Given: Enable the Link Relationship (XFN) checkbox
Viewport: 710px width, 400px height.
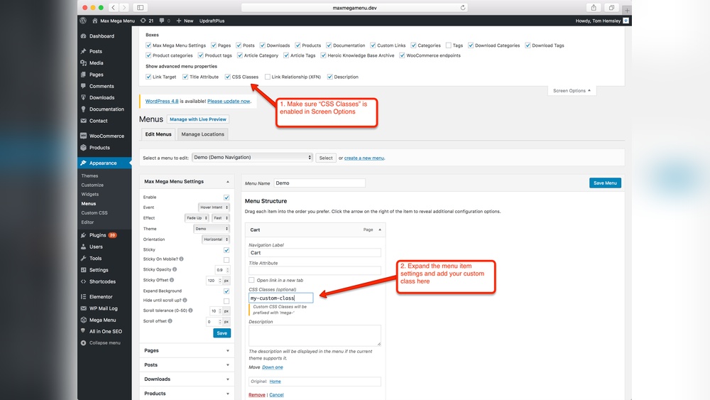Looking at the screenshot, I should (268, 77).
